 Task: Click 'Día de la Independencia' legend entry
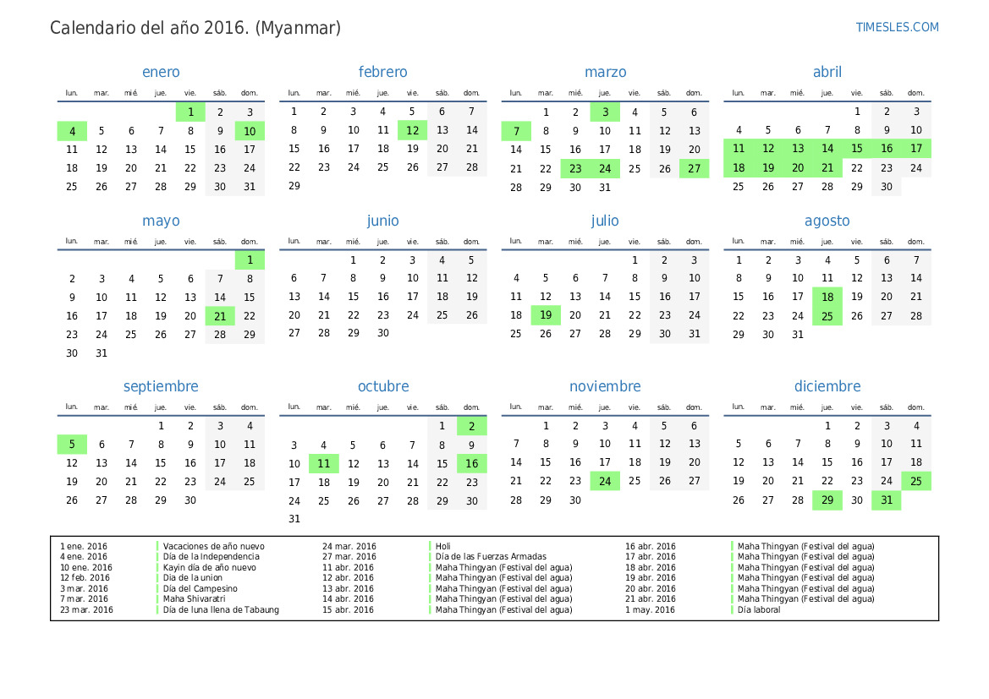click(212, 556)
